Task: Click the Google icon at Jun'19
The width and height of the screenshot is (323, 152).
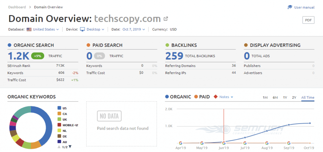Action: (224, 143)
